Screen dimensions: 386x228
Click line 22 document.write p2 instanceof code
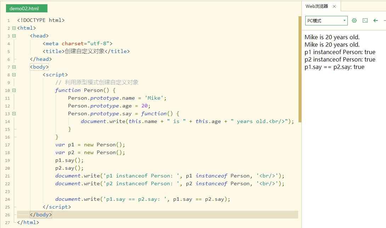click(x=170, y=184)
